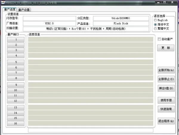This screenshot has height=135, width=179.
Task: Click production port button 4
Action: click(16, 55)
